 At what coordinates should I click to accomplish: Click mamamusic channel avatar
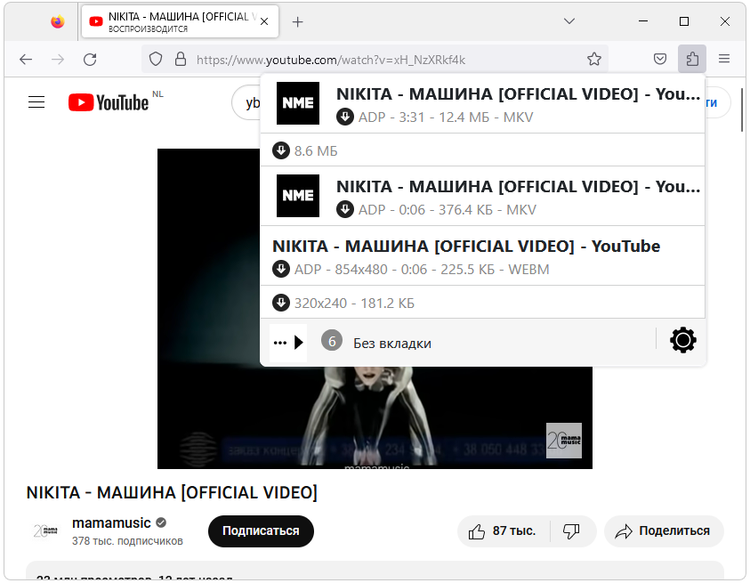coord(45,530)
